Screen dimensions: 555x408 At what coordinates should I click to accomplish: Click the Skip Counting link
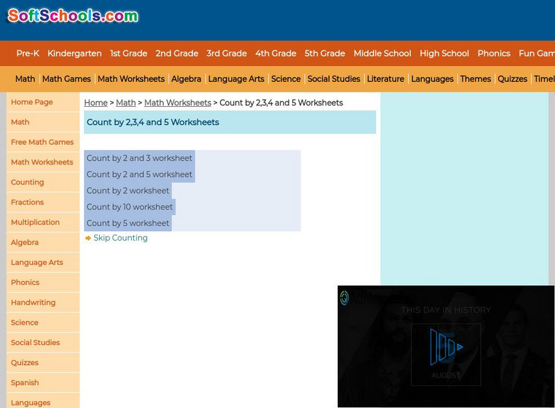click(x=120, y=238)
